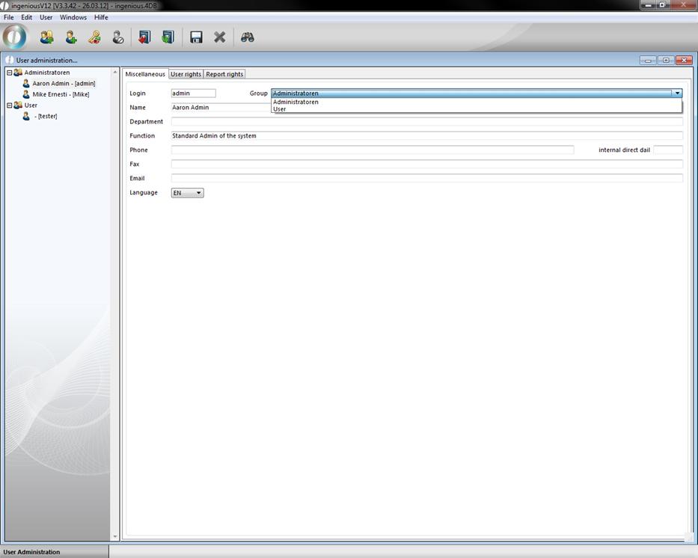Collapse the User tree group
This screenshot has height=558, width=698.
[10, 105]
